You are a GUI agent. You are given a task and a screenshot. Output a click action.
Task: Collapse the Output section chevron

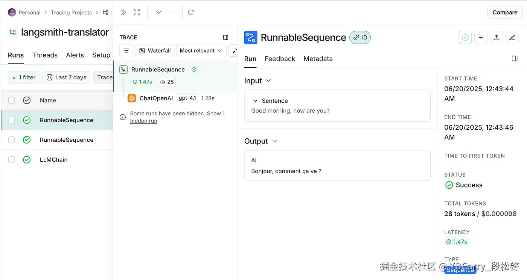click(x=274, y=141)
